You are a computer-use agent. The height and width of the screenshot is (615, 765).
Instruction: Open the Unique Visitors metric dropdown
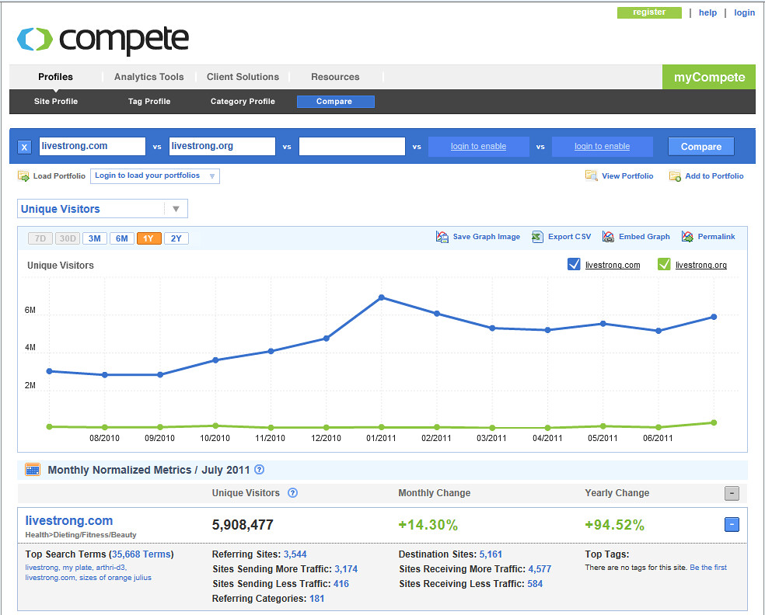pyautogui.click(x=176, y=209)
